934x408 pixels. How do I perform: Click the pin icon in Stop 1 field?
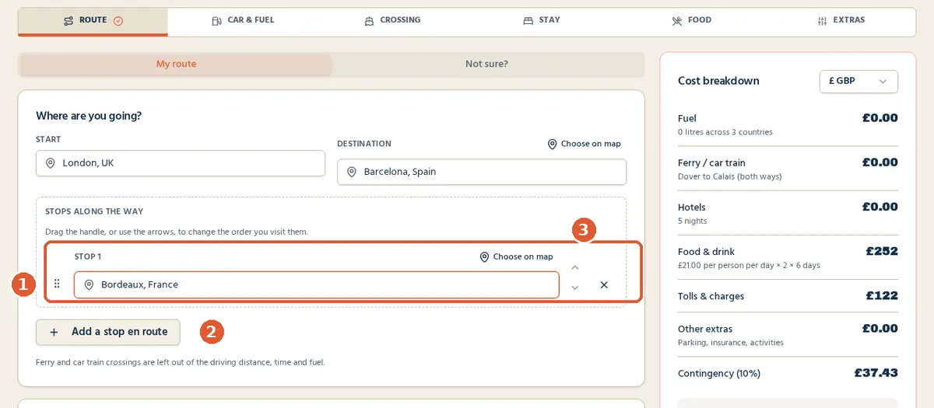(89, 284)
